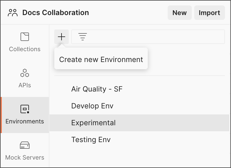Click the workspace people icon
Viewport: 231px width, 168px height.
point(13,13)
